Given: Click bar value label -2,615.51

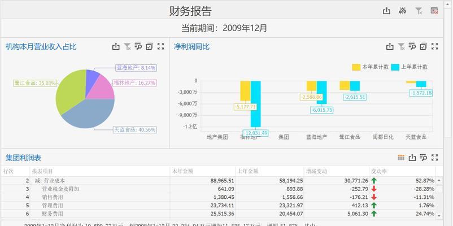Looking at the screenshot, I should click(x=355, y=97).
